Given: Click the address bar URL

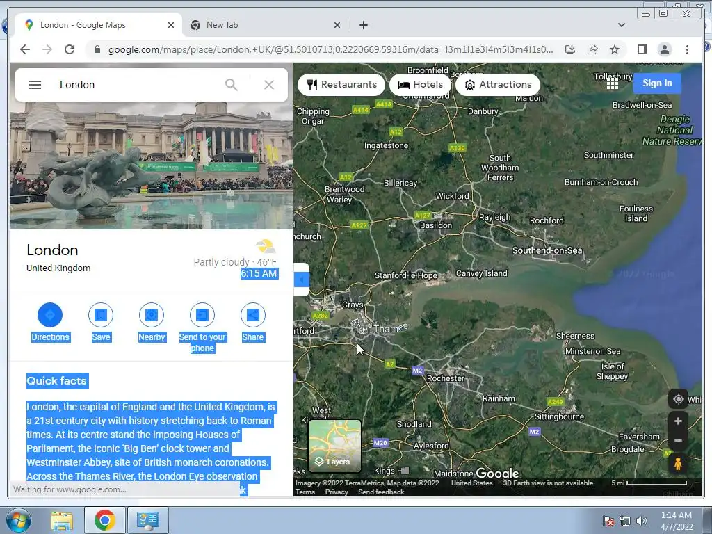Looking at the screenshot, I should (x=330, y=49).
